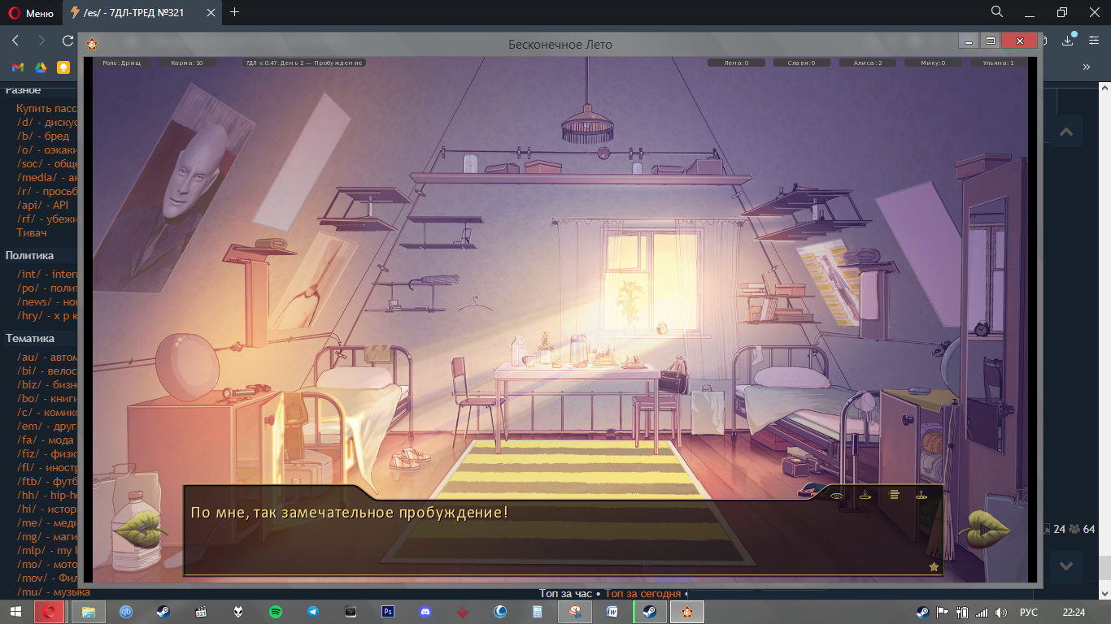Open the 'Топ за час' link
This screenshot has width=1111, height=624.
click(x=566, y=594)
